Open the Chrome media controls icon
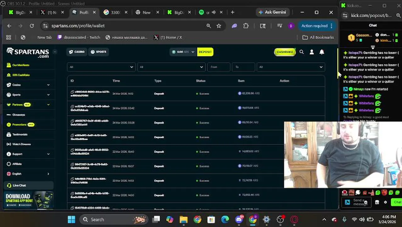Image resolution: width=402 pixels, height=227 pixels. click(279, 26)
